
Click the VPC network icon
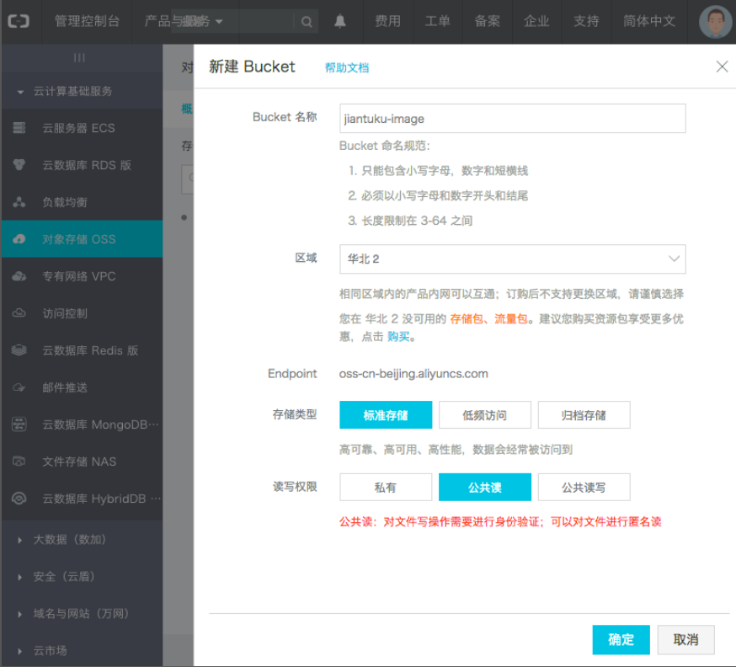click(19, 276)
